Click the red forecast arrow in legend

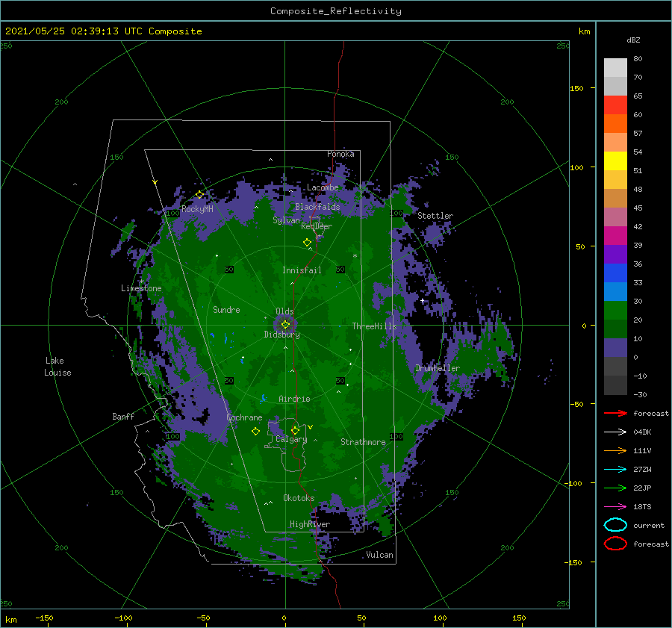coord(615,413)
